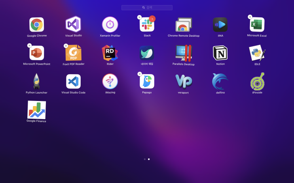Select the second Launchpad page dot

pyautogui.click(x=149, y=159)
